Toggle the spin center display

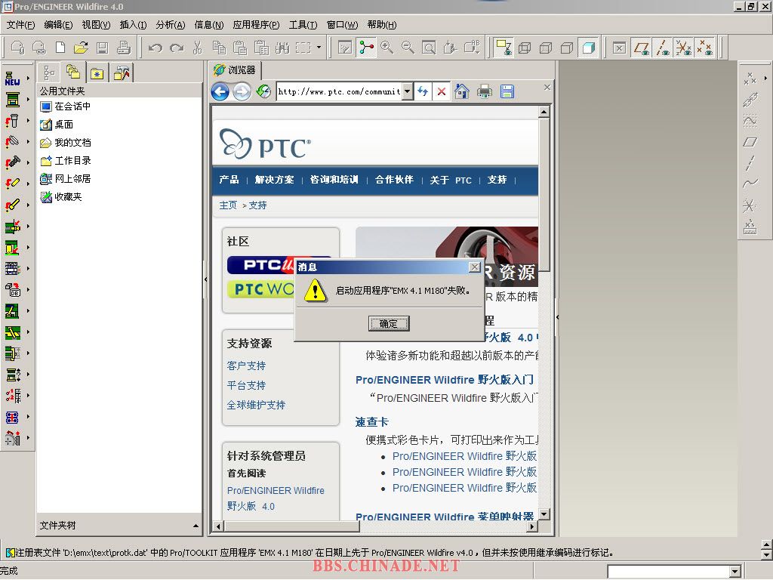[x=366, y=48]
